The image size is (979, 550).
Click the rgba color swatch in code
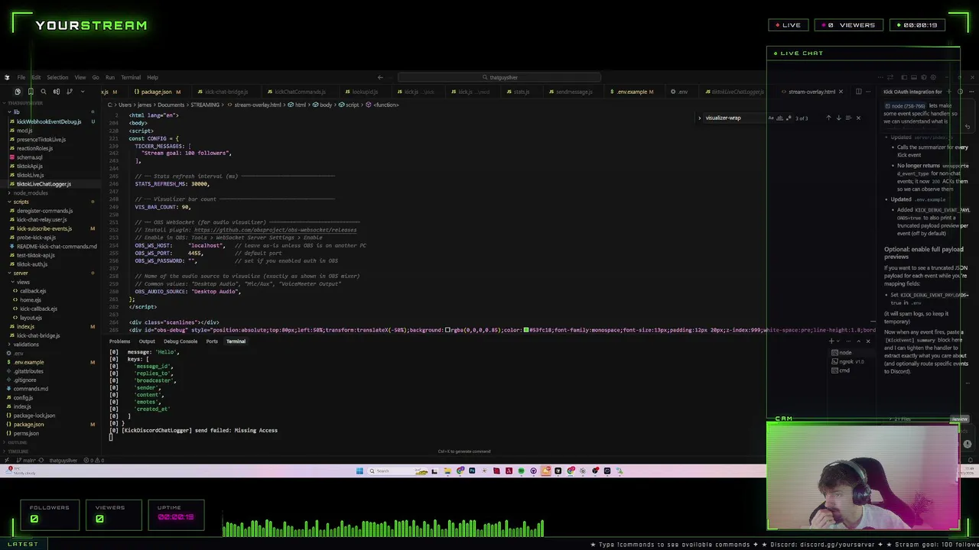tap(448, 330)
